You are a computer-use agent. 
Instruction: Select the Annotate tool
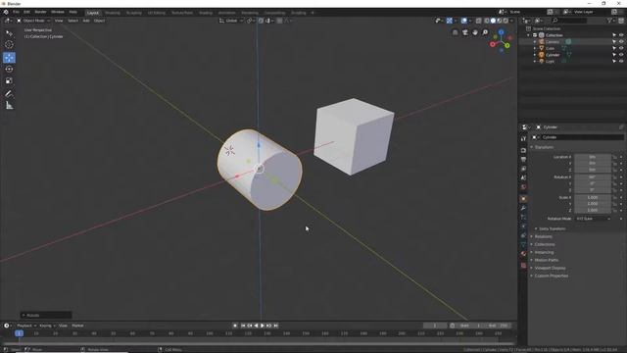[x=9, y=94]
